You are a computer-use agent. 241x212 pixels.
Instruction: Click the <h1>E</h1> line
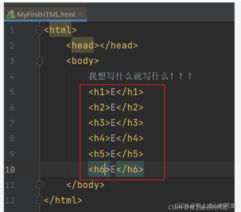pos(116,92)
